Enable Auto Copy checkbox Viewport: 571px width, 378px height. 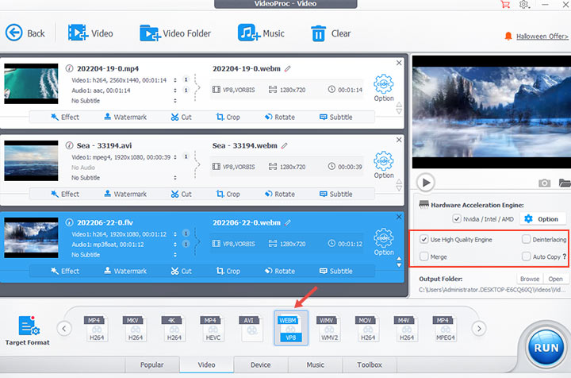[526, 256]
